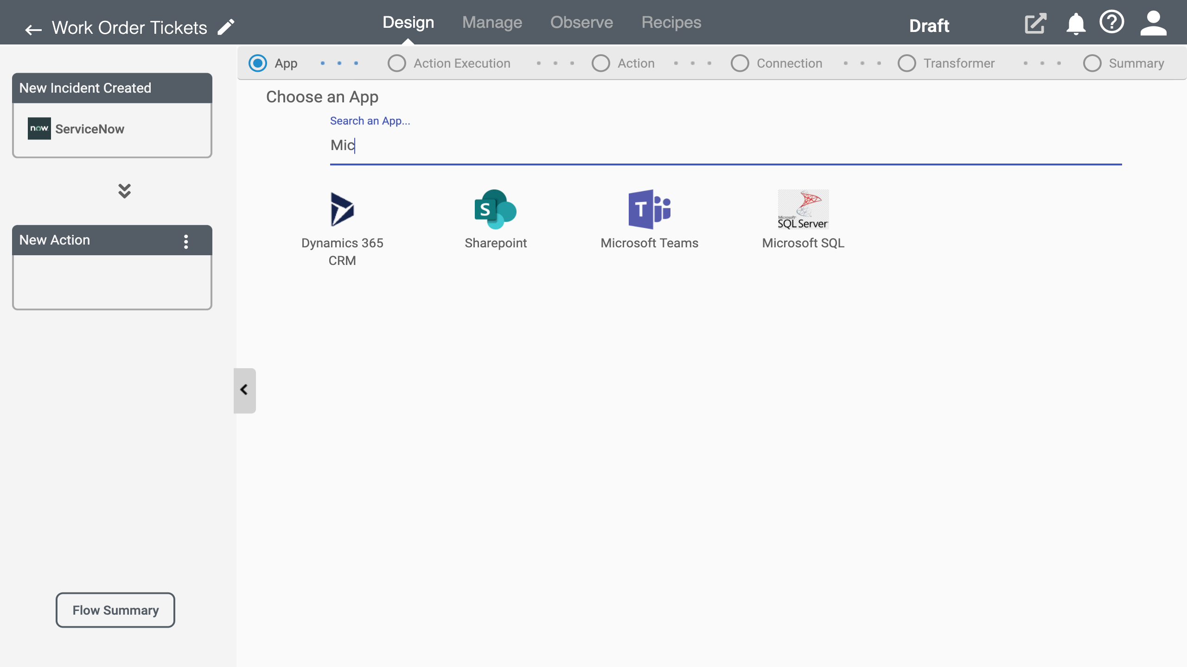Select the App step radio button
The width and height of the screenshot is (1187, 667).
coord(258,63)
